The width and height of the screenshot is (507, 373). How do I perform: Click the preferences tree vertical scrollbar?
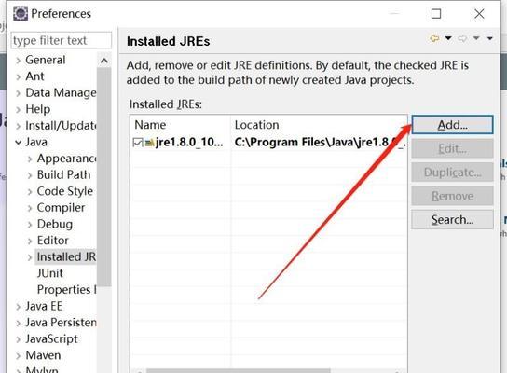tap(104, 176)
